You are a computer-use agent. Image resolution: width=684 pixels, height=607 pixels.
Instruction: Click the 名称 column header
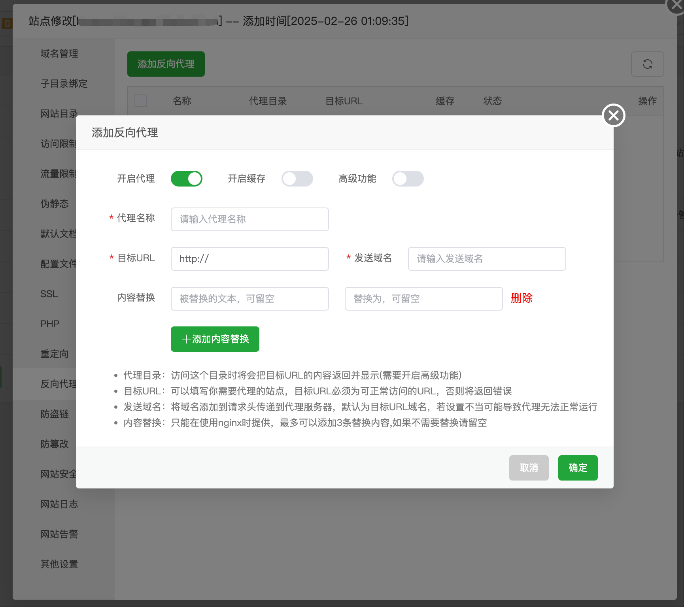click(182, 101)
